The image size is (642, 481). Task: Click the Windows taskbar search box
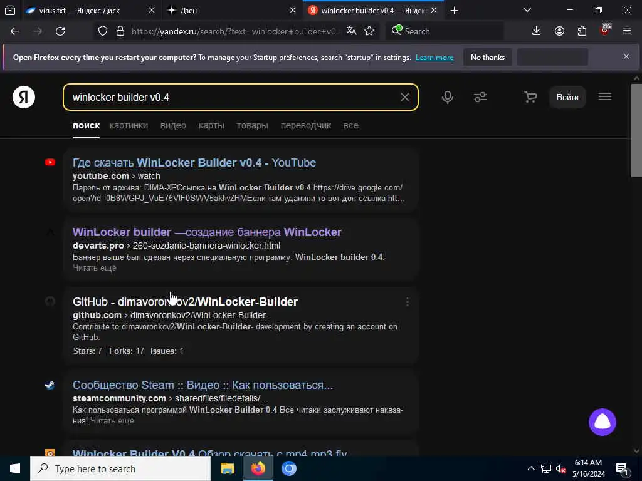(x=120, y=468)
